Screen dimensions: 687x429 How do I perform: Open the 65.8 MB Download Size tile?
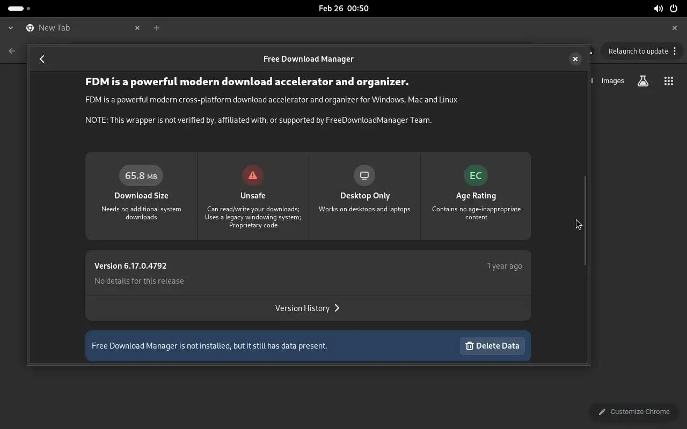[141, 196]
